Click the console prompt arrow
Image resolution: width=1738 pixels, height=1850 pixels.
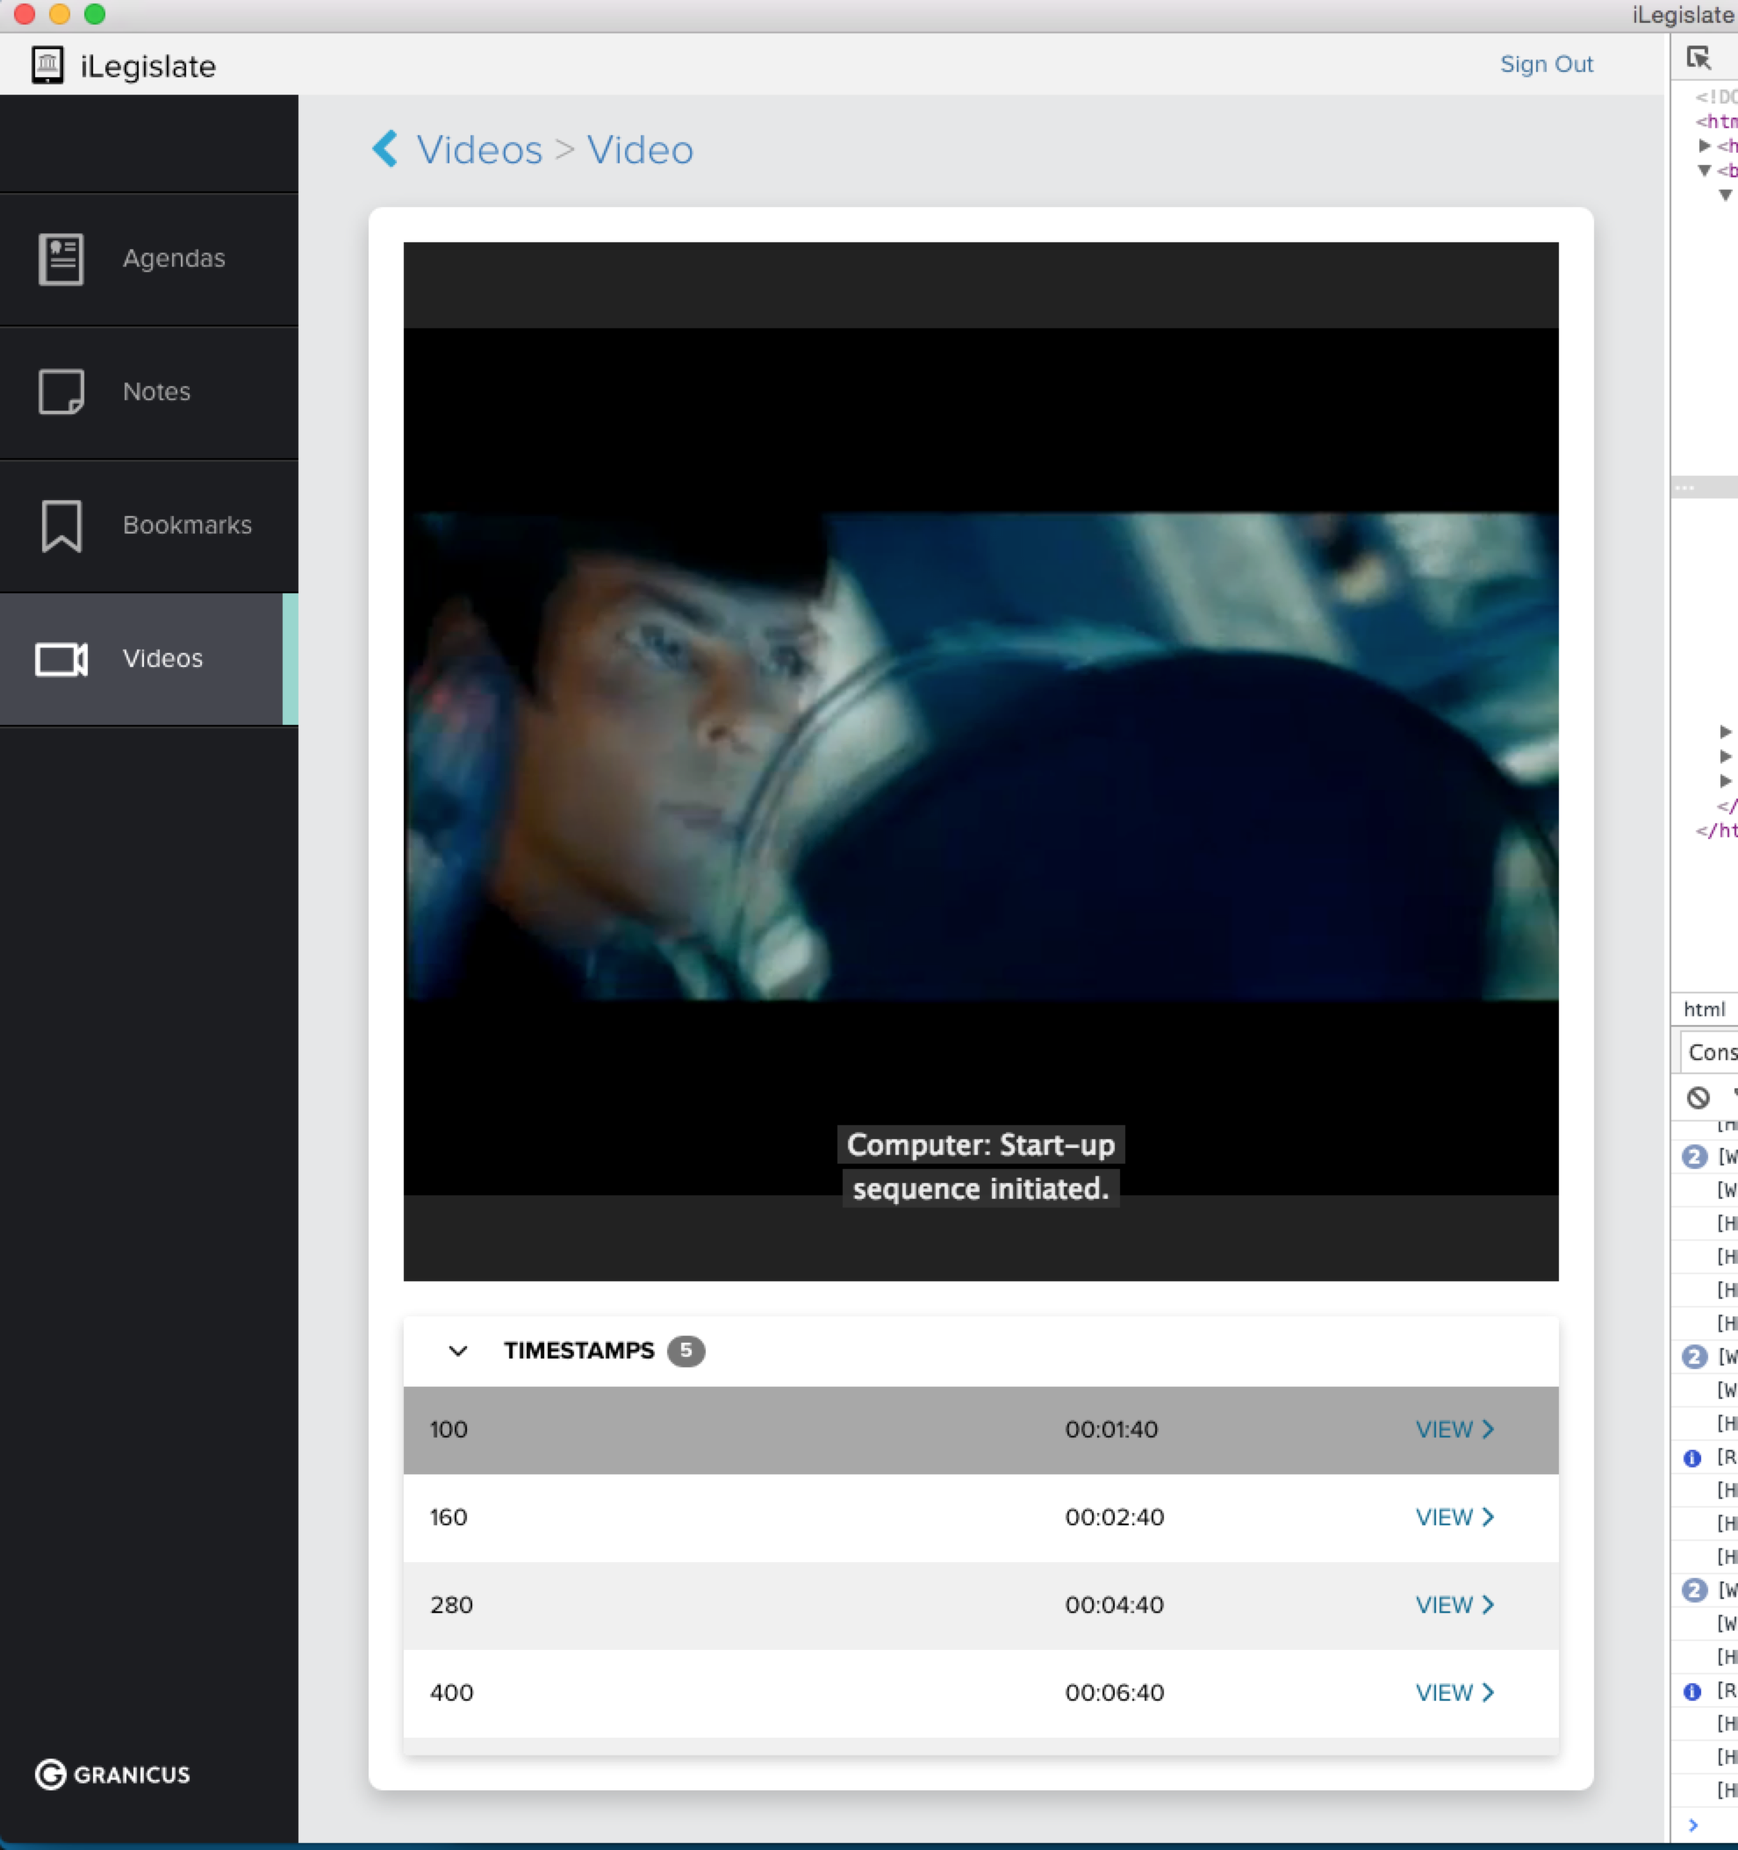click(1693, 1824)
